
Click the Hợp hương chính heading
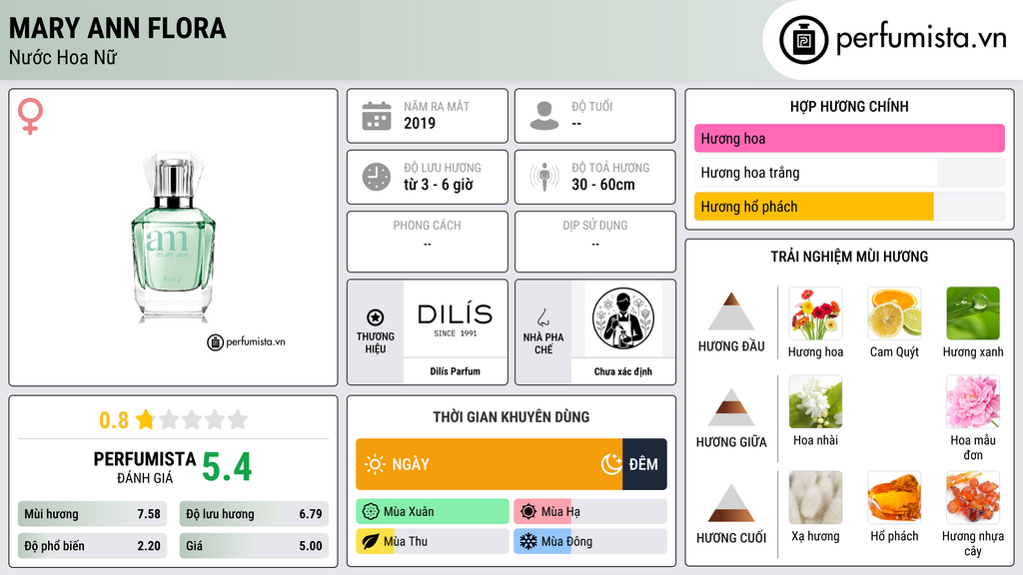849,106
